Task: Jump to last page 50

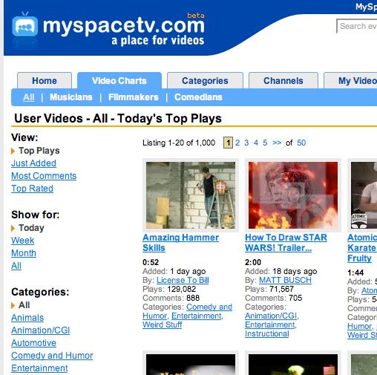Action: point(301,143)
